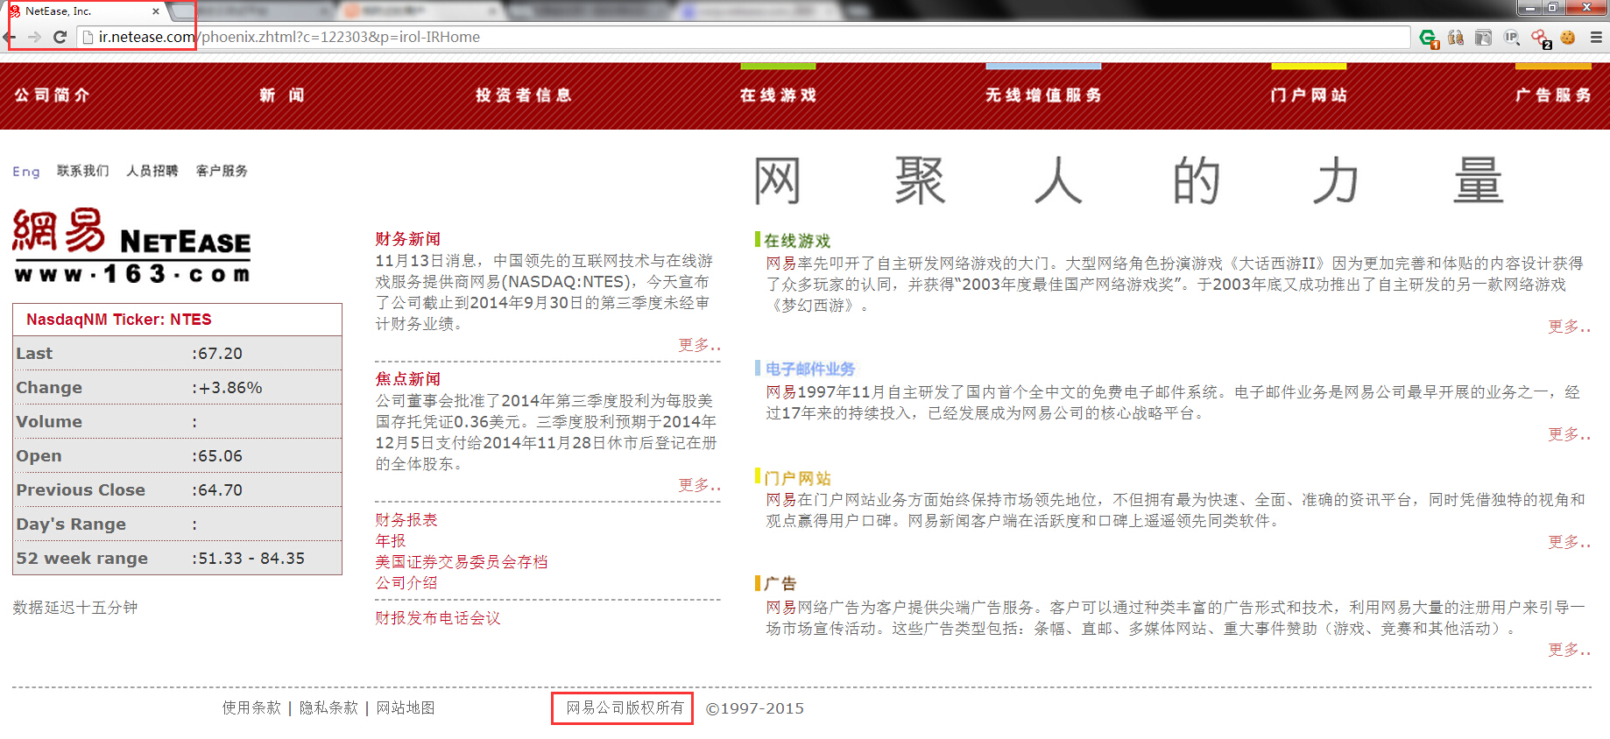Click the Previous Close value 64.70
The height and width of the screenshot is (739, 1610).
(x=220, y=490)
